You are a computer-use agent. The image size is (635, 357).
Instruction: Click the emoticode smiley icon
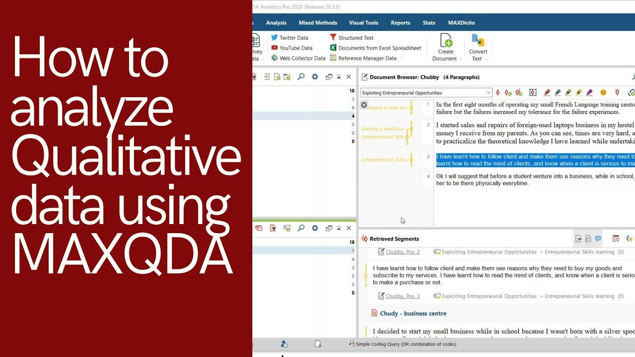[x=603, y=93]
